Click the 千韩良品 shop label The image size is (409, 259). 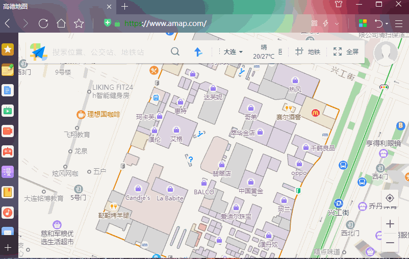(323, 148)
